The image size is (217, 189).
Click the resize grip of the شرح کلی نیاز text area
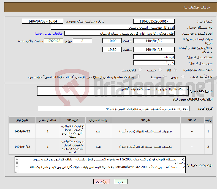[39, 94]
